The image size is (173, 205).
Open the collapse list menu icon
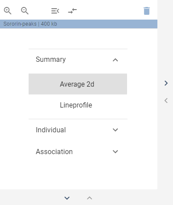point(55,11)
